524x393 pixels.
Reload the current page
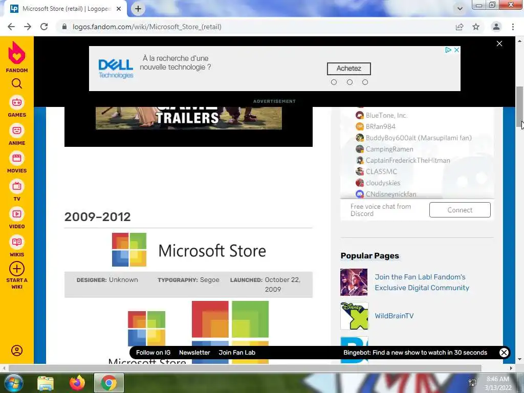click(x=44, y=27)
